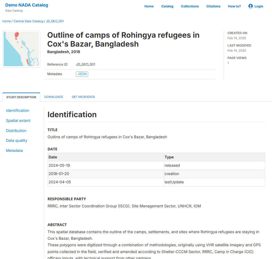
Task: Switch to the Downloads tab
Action: pyautogui.click(x=54, y=97)
